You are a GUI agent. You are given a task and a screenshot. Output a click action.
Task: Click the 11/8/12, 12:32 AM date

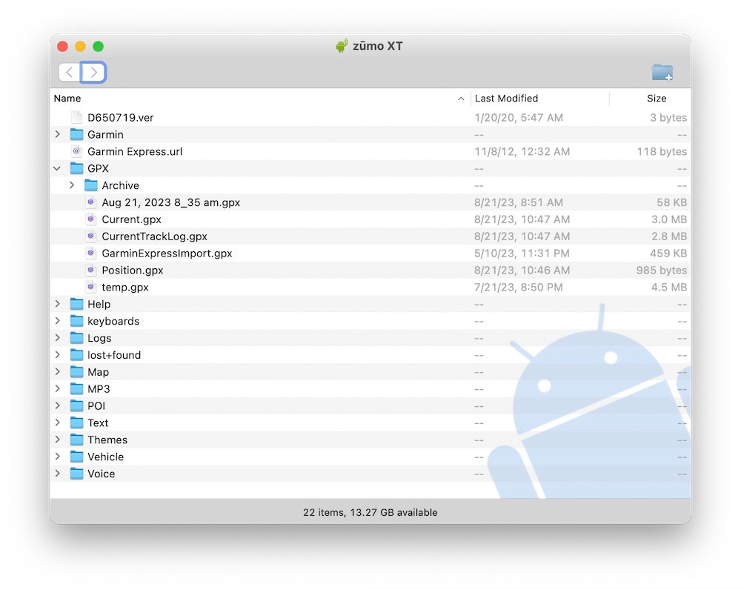tap(522, 152)
